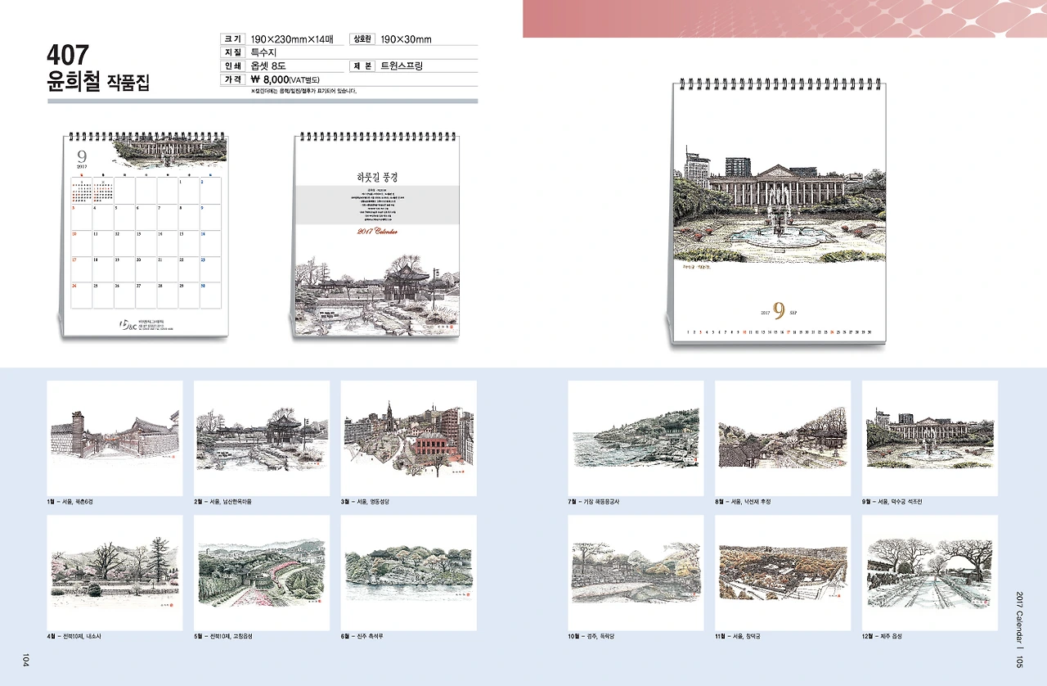The height and width of the screenshot is (686, 1047).
Task: Open the June 촉석루 artwork thumbnail
Action: 408,572
